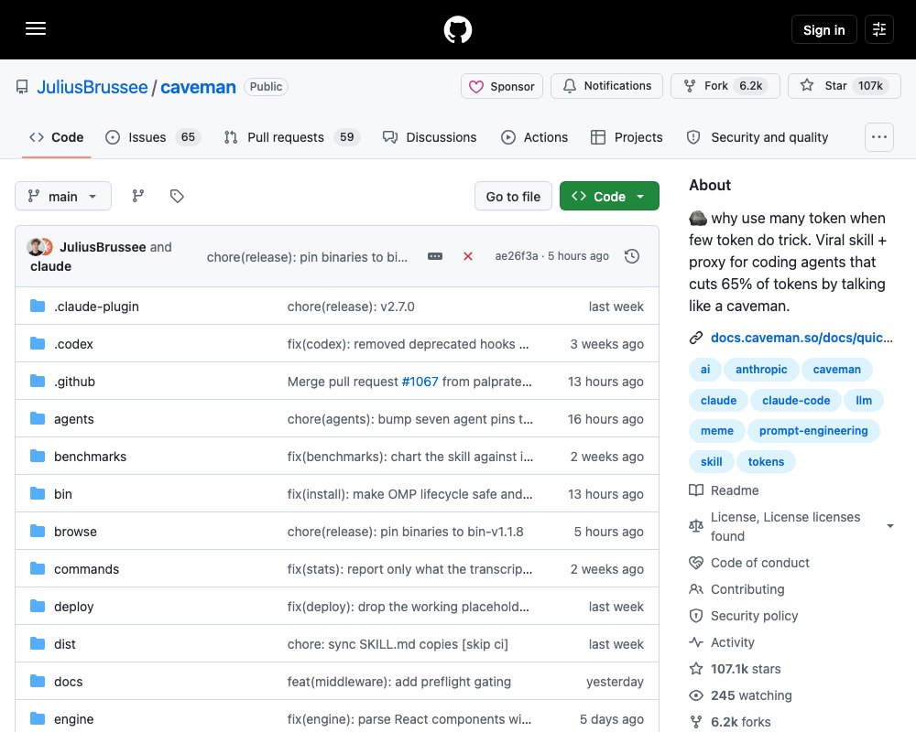The height and width of the screenshot is (732, 916).
Task: Expand the License licenses found dropdown arrow
Action: [889, 526]
